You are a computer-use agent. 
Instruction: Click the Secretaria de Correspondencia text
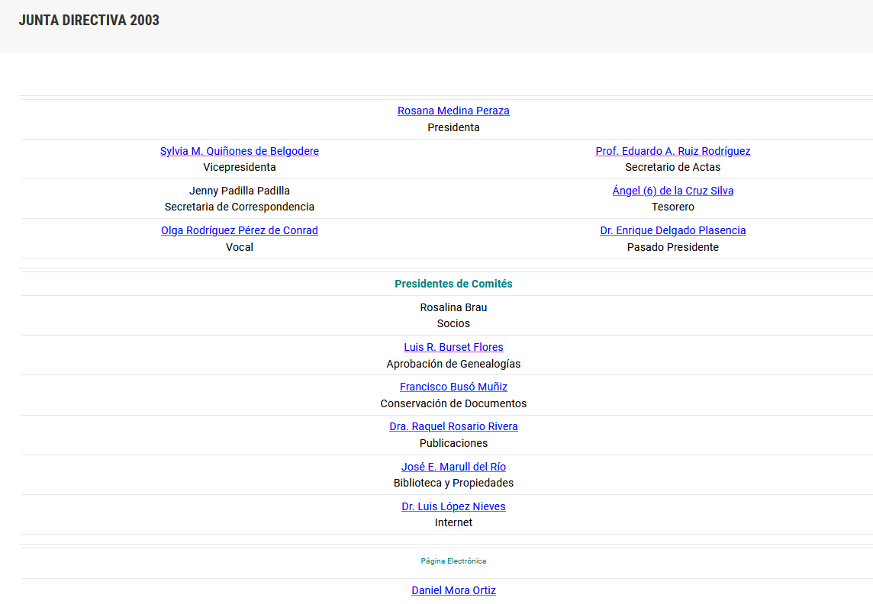(x=239, y=207)
